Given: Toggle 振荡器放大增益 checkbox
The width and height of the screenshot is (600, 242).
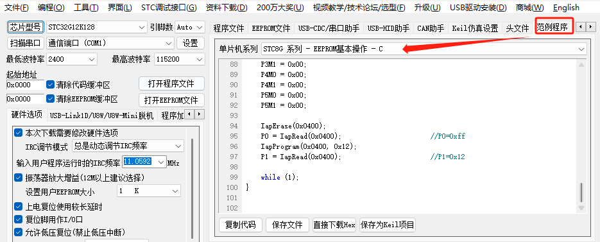Looking at the screenshot, I should click(18, 178).
